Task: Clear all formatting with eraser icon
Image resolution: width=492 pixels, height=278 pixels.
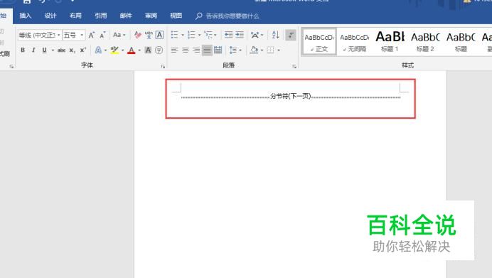Action: pyautogui.click(x=137, y=35)
